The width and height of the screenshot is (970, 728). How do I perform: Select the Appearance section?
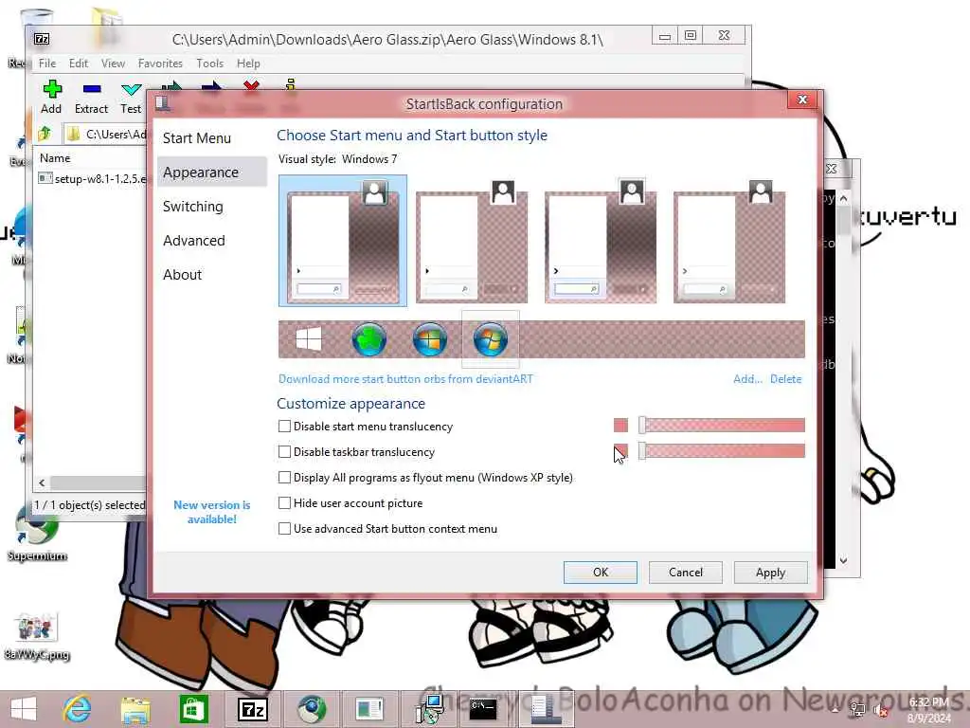[212, 173]
